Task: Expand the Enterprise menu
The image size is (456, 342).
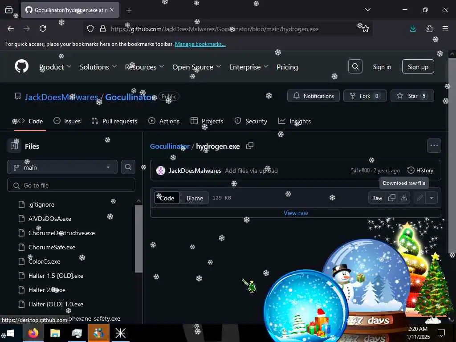Action: tap(248, 67)
